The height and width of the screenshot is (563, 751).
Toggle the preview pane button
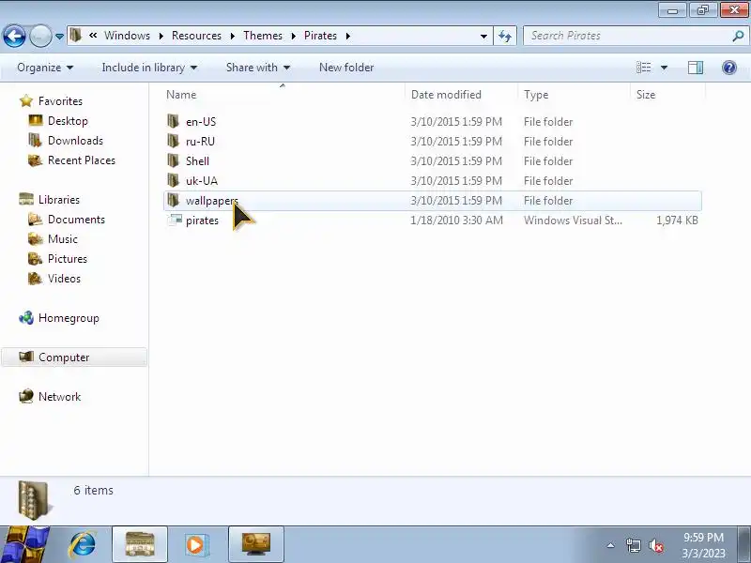(x=696, y=68)
